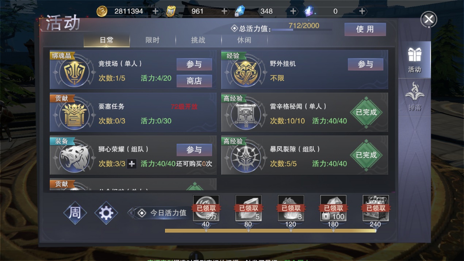This screenshot has height=261, width=464.
Task: Tap the 野外挂机 crossed swords icon
Action: click(246, 72)
